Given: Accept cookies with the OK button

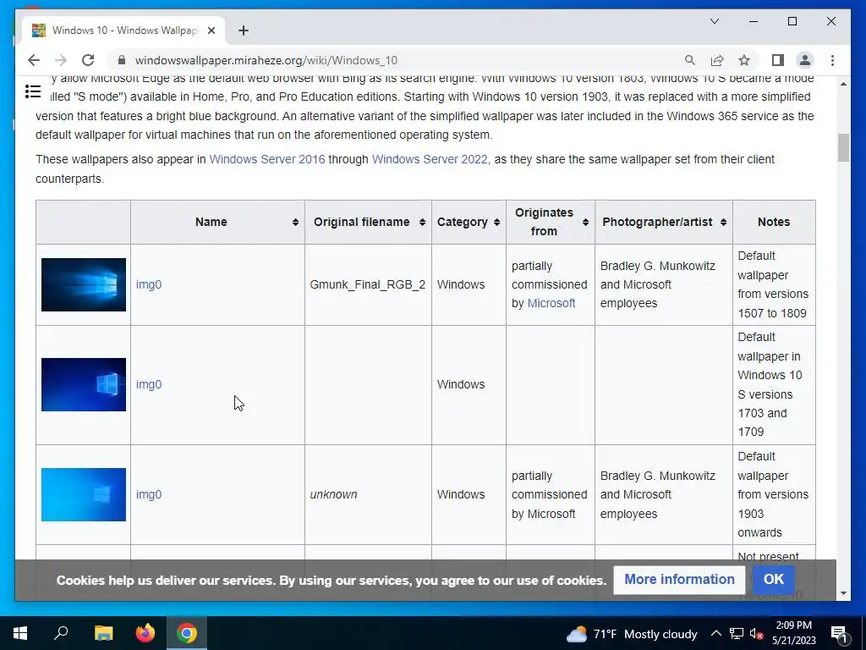Looking at the screenshot, I should click(773, 579).
